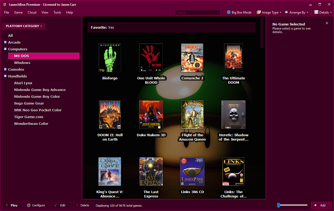Collapse the Handhelds category
This screenshot has height=211, width=334.
coord(5,76)
